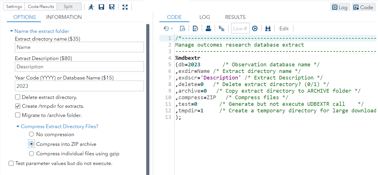Click inside the Line # input field
Screen dimensions: 378x175
pos(240,28)
